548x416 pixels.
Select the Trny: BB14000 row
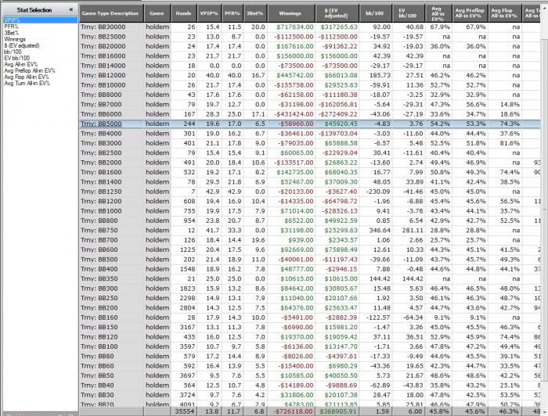point(310,66)
